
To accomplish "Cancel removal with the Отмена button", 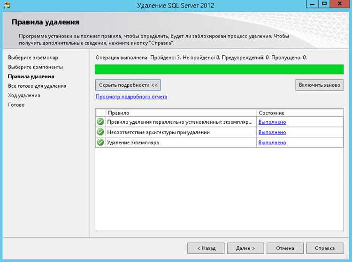I will [285, 248].
